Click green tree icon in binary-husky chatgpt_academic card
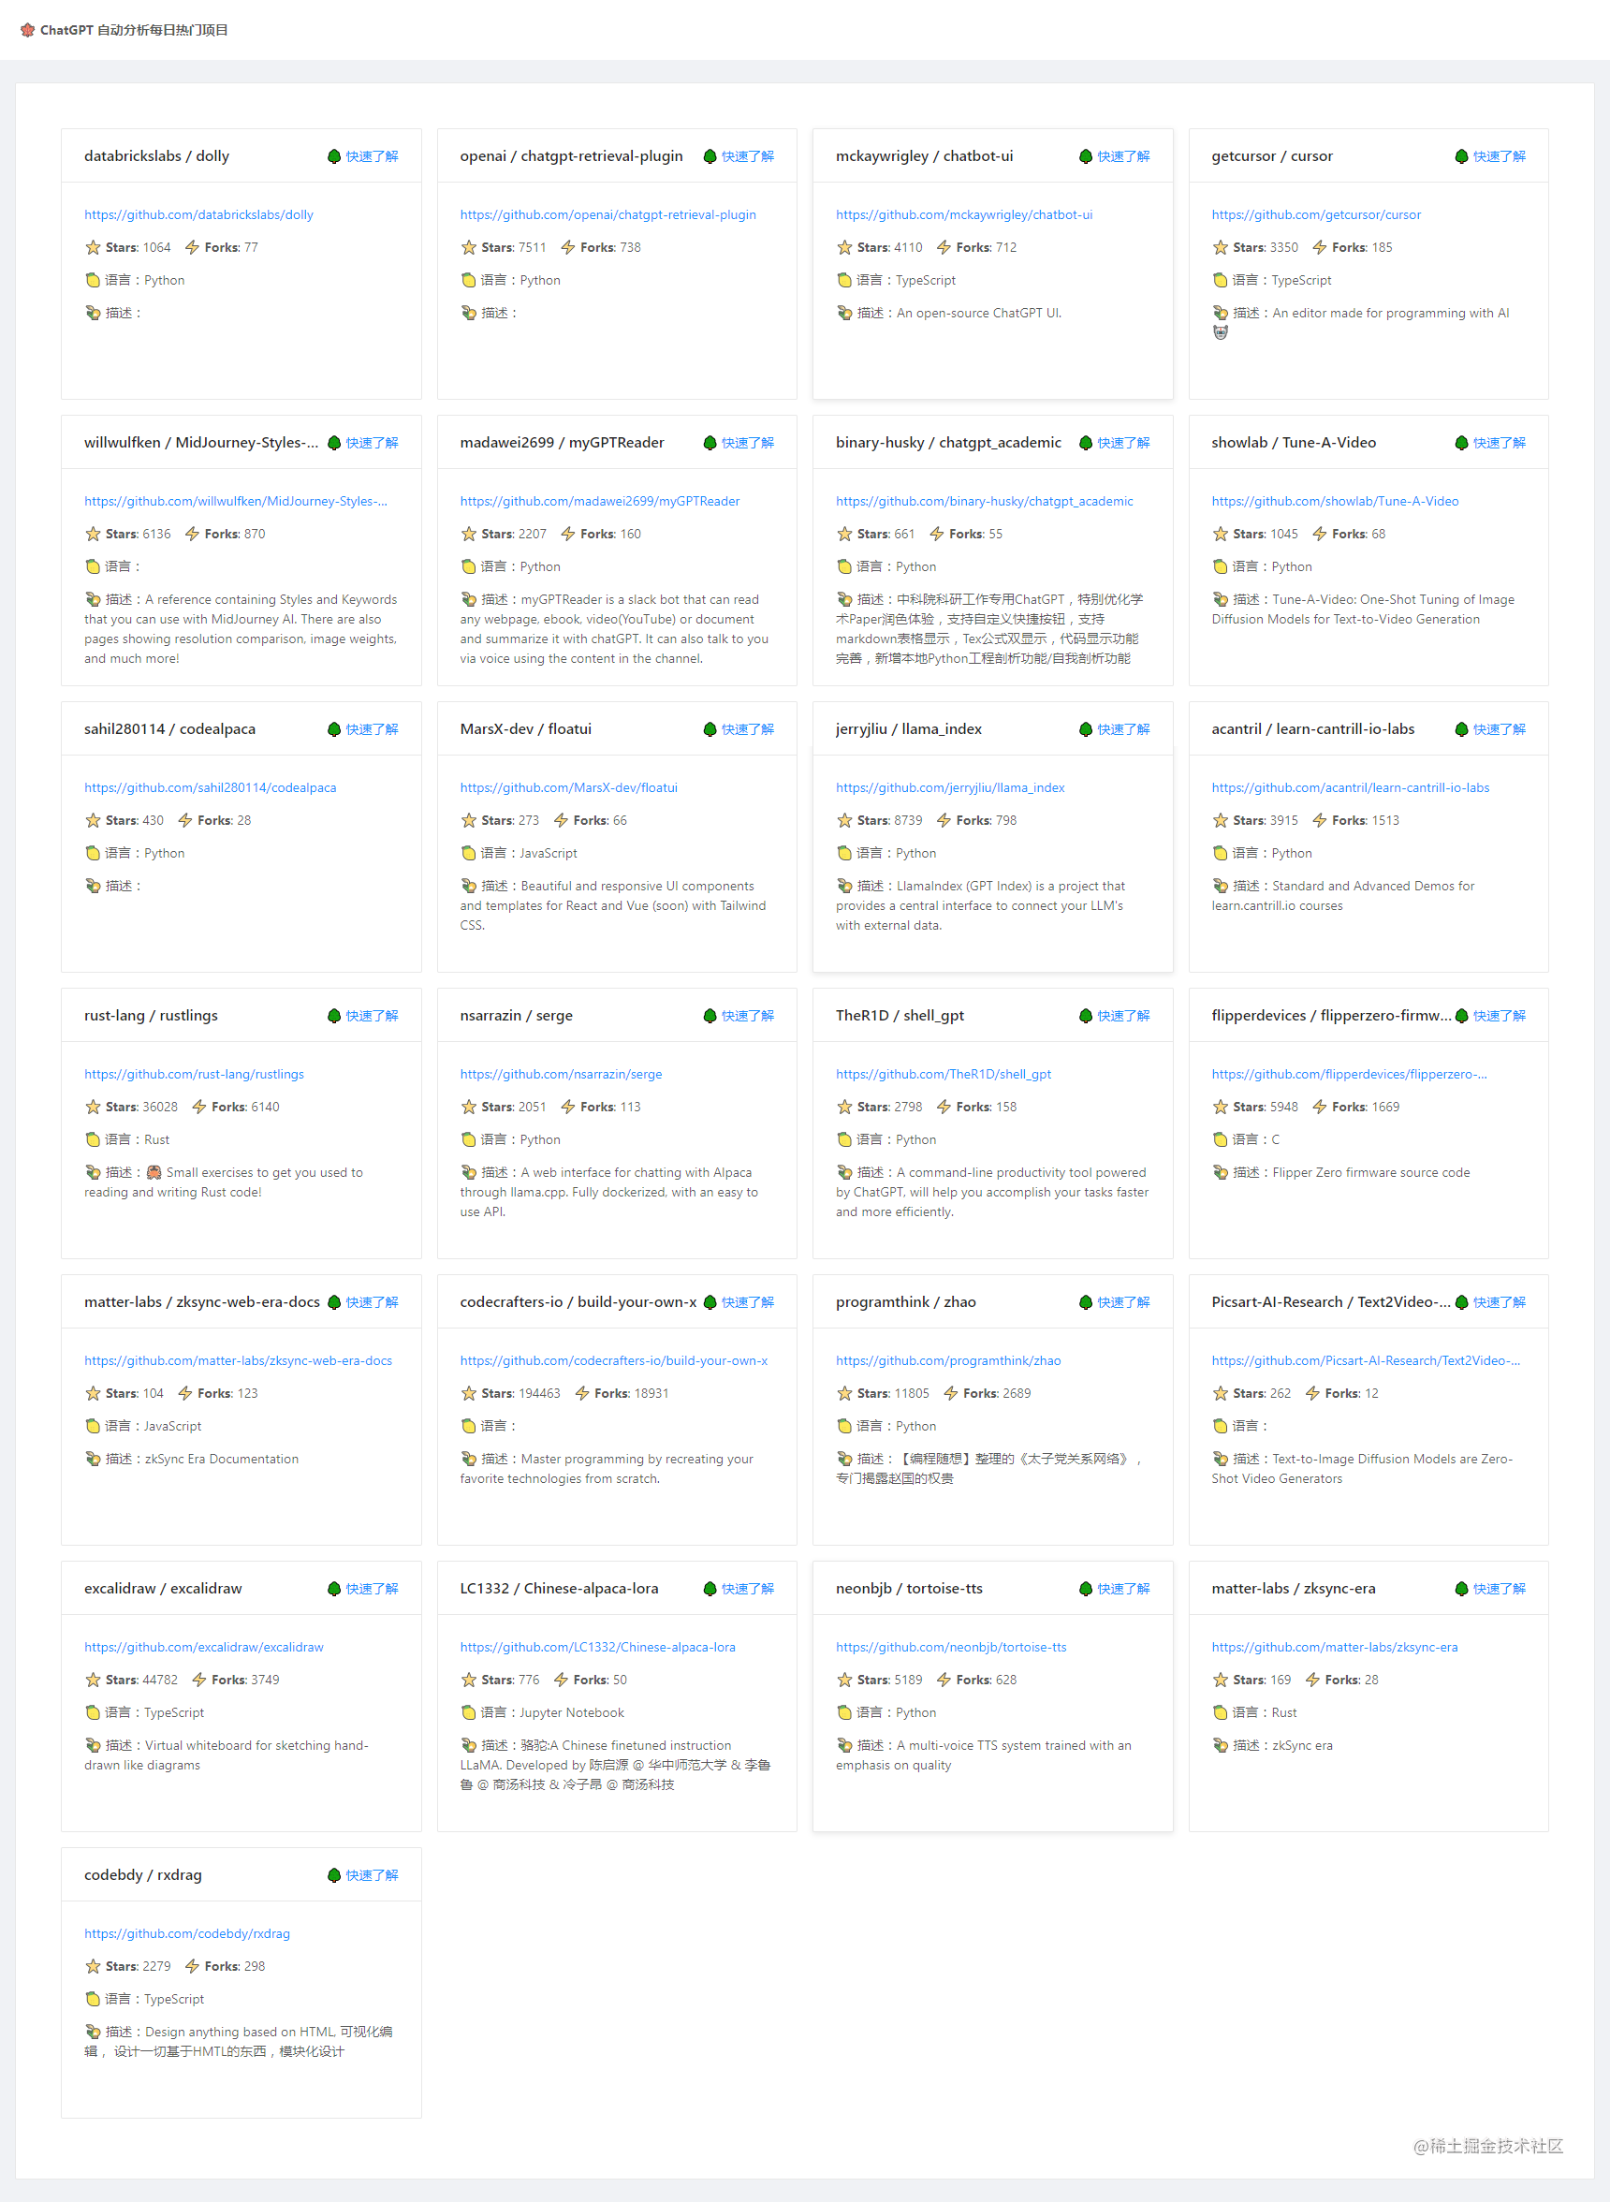This screenshot has height=2202, width=1610. [x=1086, y=444]
